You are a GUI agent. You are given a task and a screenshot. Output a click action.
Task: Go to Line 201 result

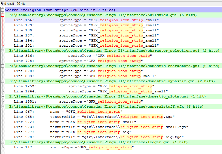click(x=113, y=46)
